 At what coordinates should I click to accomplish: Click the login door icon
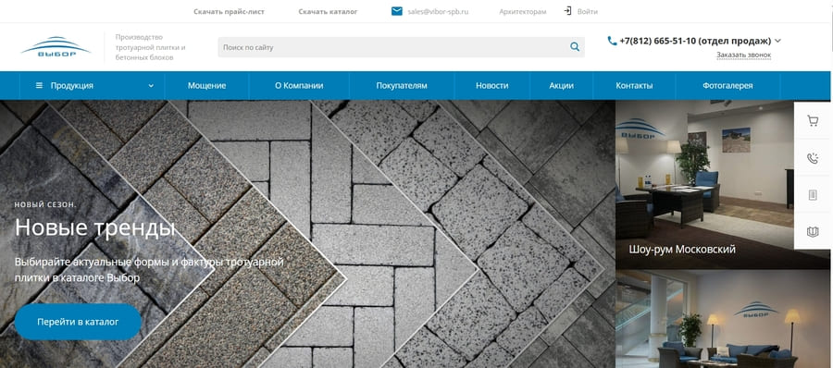[x=567, y=11]
